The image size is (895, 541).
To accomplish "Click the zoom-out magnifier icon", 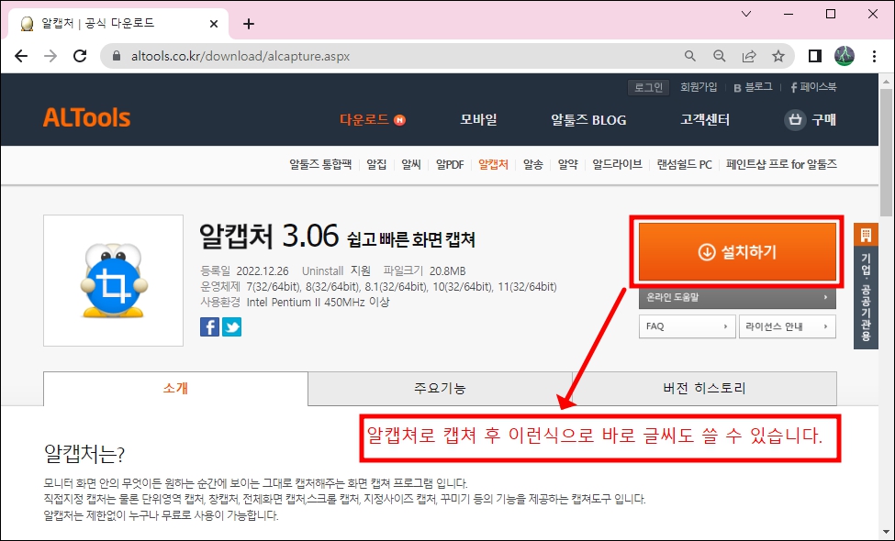I will pos(719,56).
